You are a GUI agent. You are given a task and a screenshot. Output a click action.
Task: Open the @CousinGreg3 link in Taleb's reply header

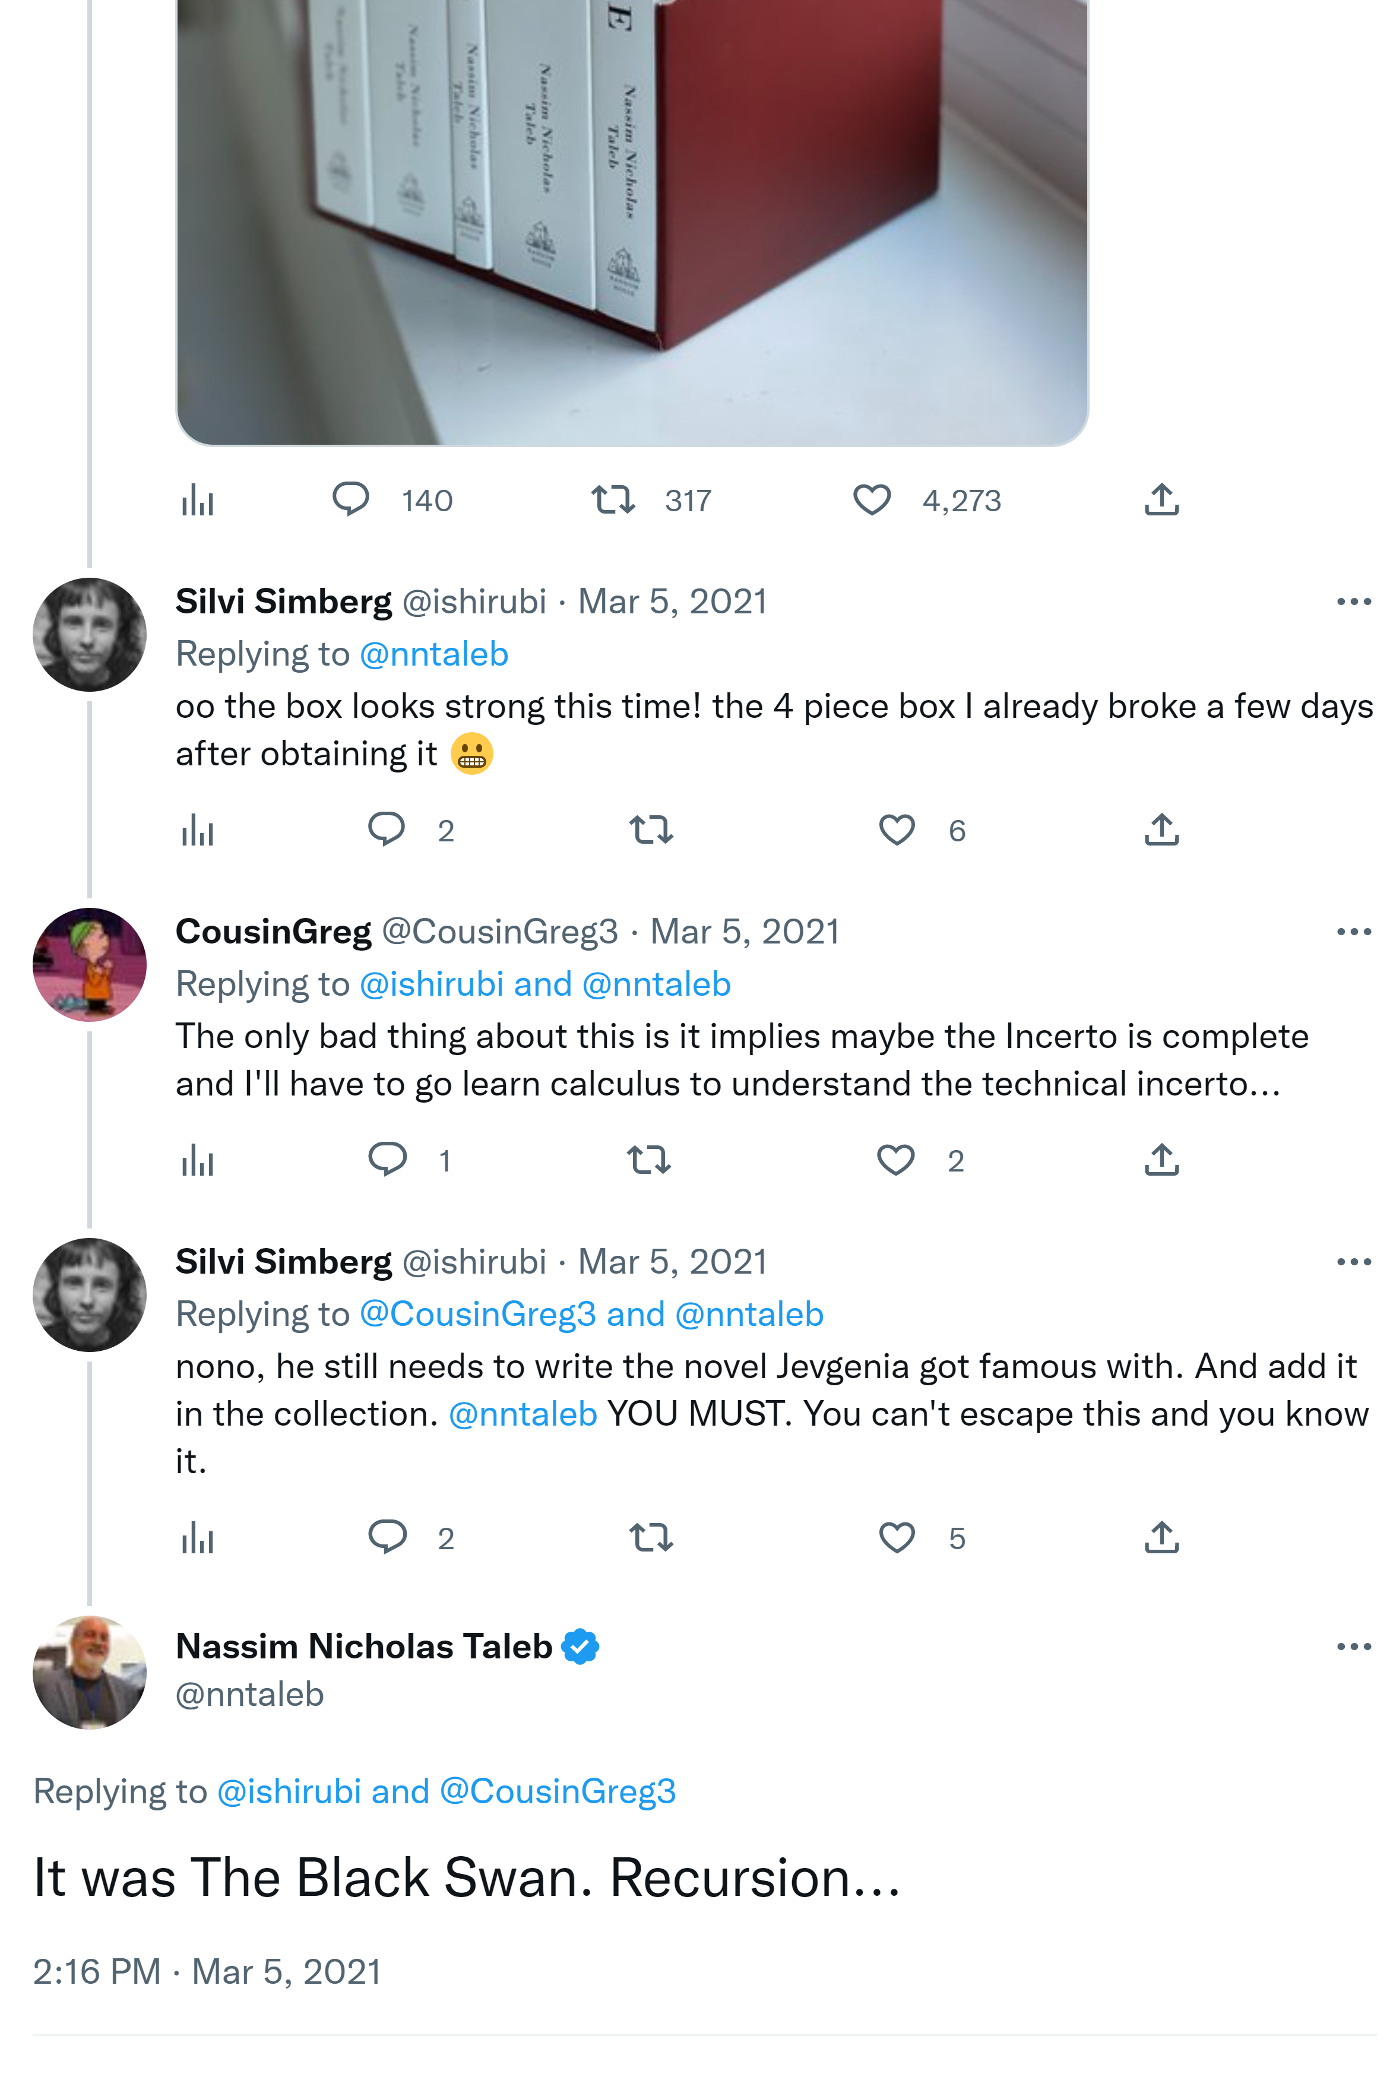click(557, 1792)
